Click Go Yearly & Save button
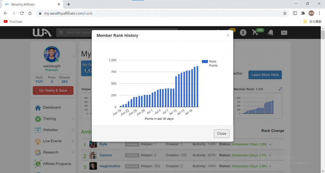The height and width of the screenshot is (173, 325). tap(53, 90)
